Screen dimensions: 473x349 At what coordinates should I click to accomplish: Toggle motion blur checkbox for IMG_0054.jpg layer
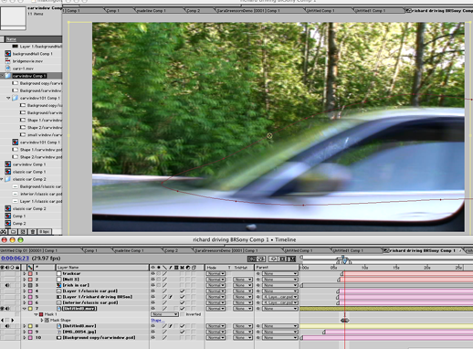coord(183,332)
